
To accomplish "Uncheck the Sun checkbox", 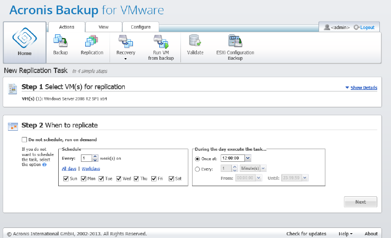I will click(66, 178).
